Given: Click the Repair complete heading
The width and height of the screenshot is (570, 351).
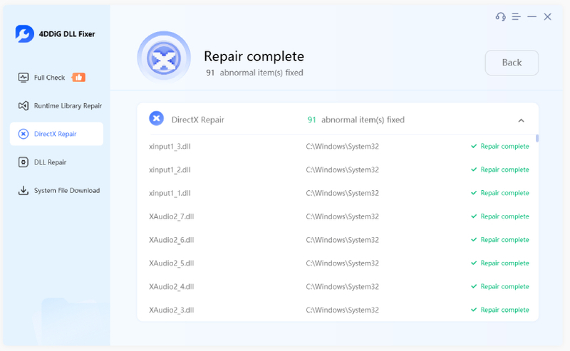Looking at the screenshot, I should coord(254,57).
